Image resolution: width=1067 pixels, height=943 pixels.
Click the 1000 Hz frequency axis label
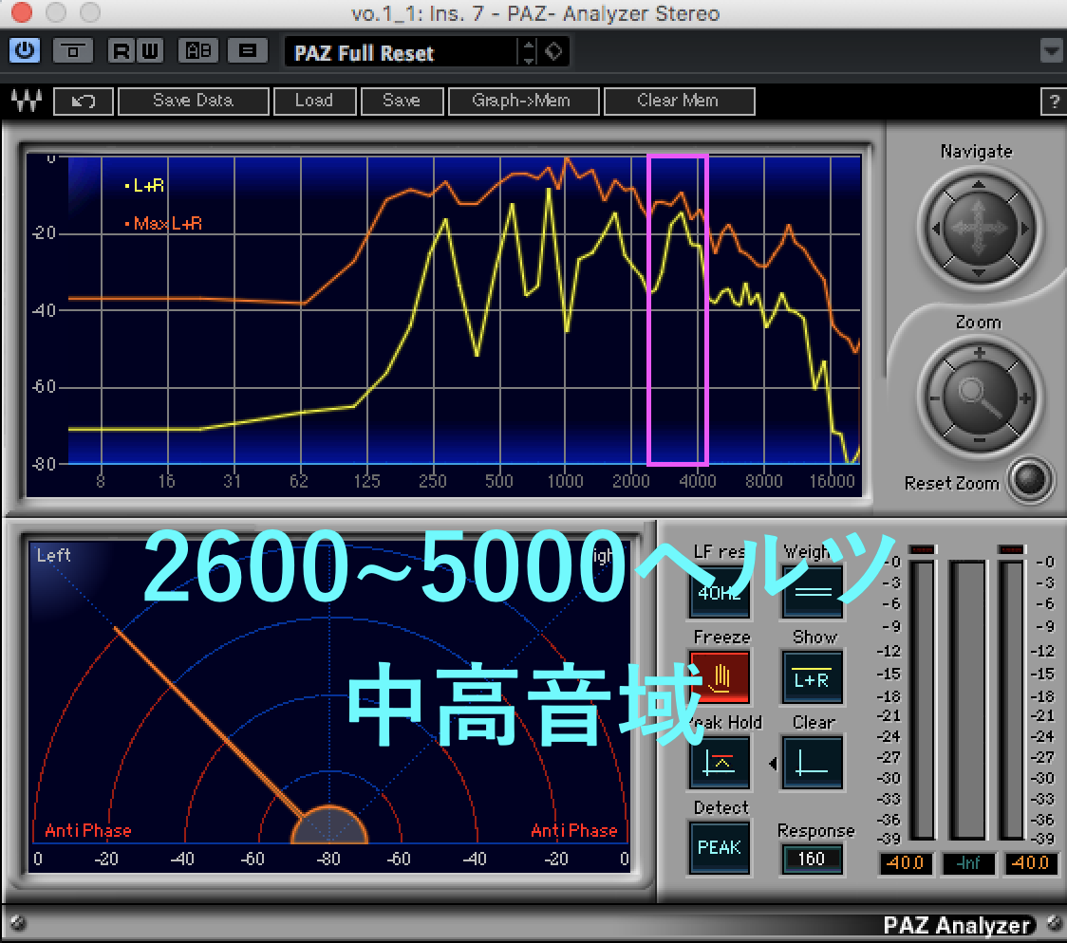coord(566,481)
